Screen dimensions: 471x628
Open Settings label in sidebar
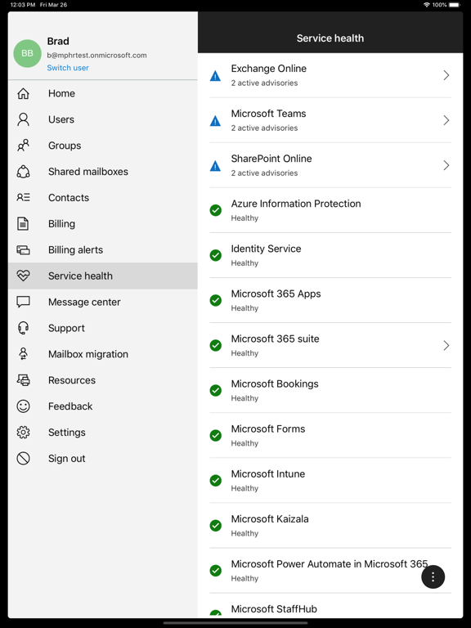[66, 433]
